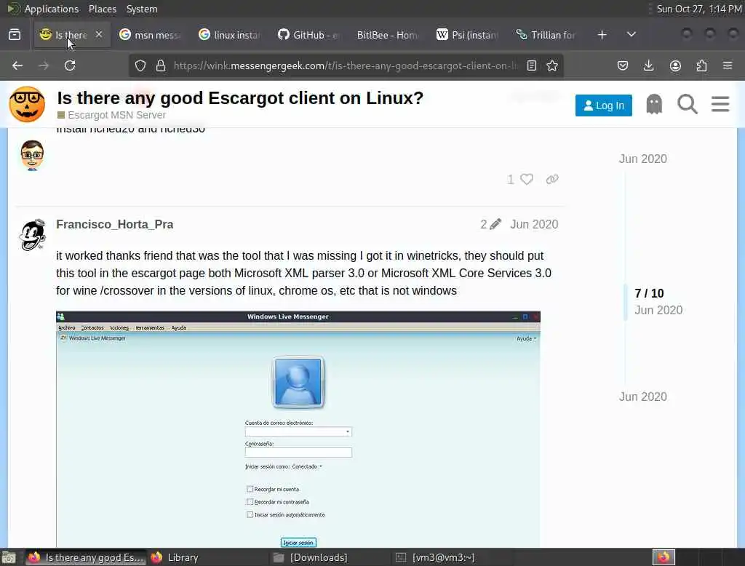Open Firefox account icon
The height and width of the screenshot is (566, 745).
tap(675, 65)
